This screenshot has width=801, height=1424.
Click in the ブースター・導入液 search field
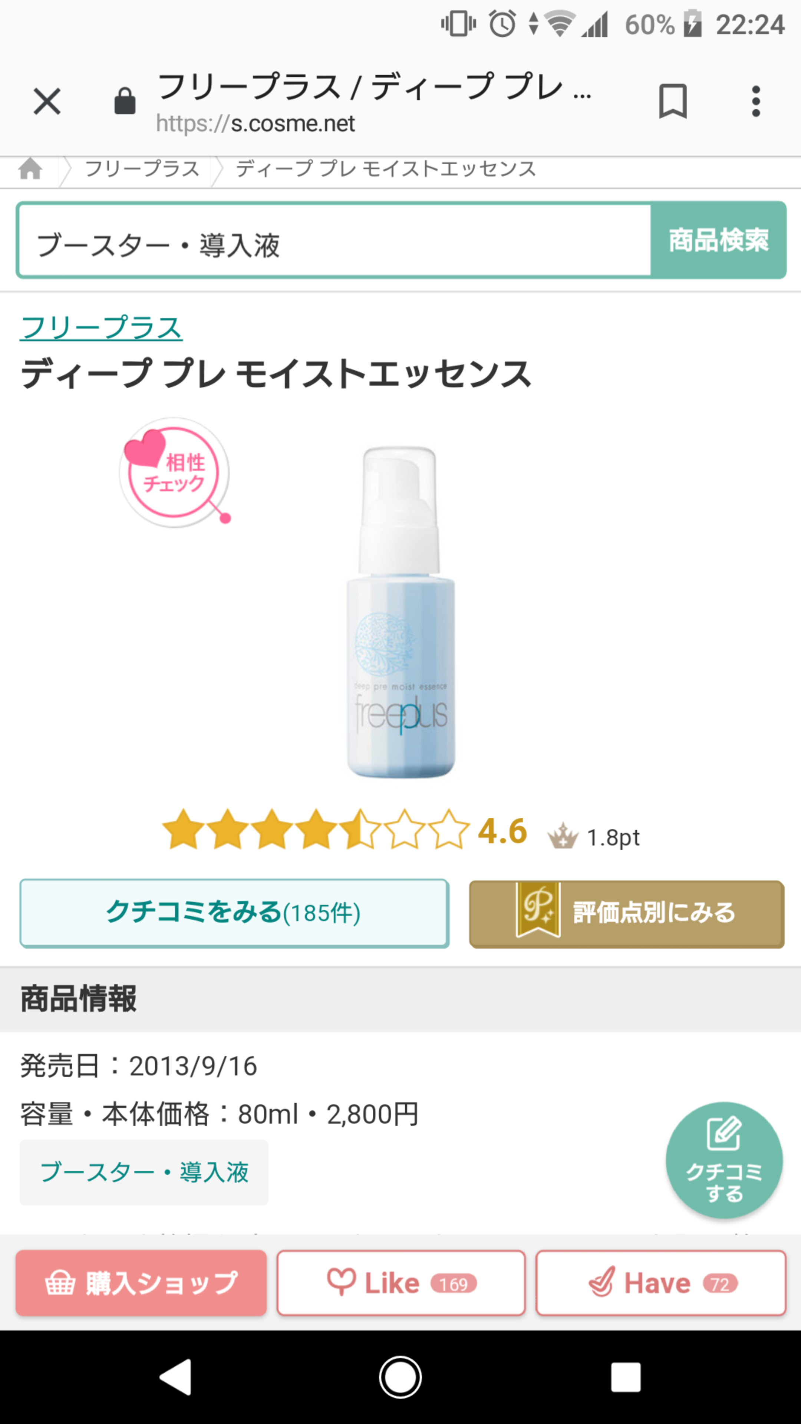[x=334, y=240]
